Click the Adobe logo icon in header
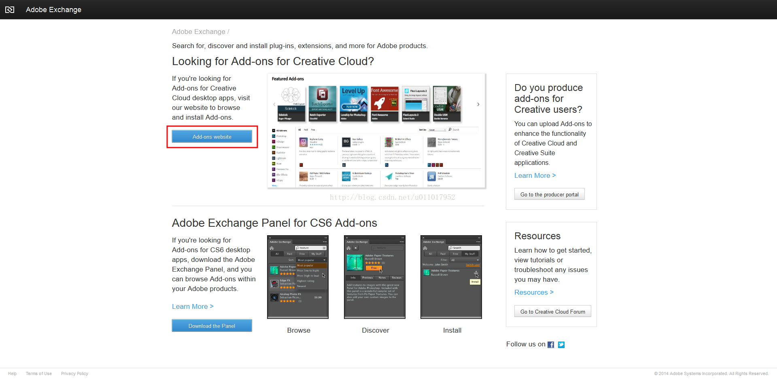The height and width of the screenshot is (386, 777). (x=10, y=10)
